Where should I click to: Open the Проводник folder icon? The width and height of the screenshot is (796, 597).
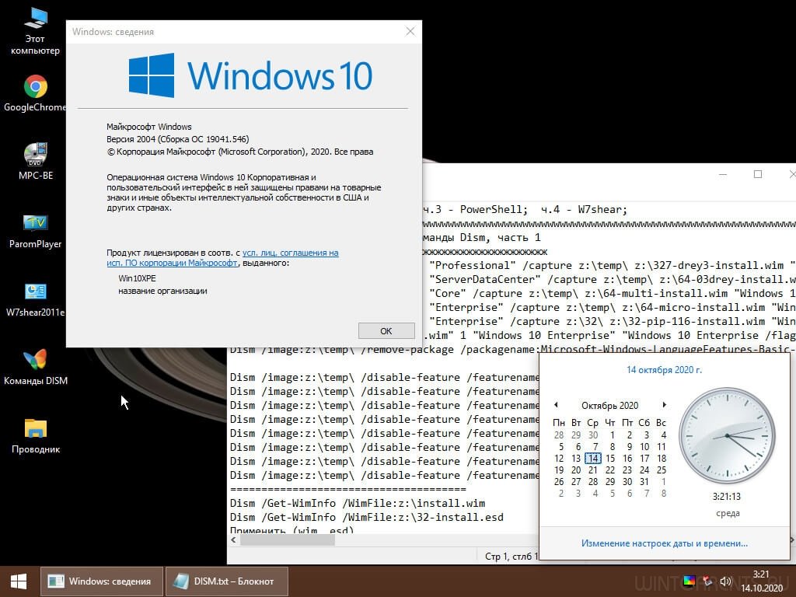point(35,429)
